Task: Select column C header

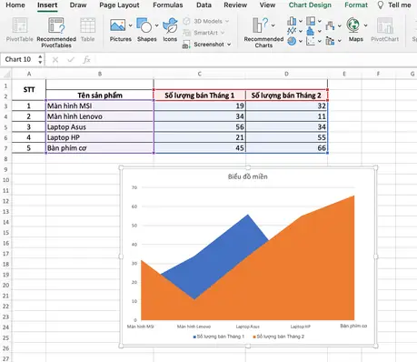Action: pos(199,74)
